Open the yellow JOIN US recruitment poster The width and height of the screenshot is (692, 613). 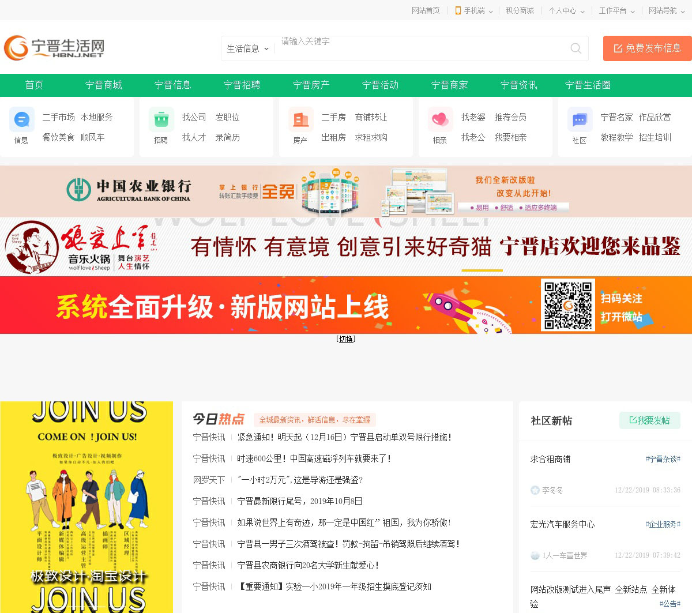coord(86,507)
